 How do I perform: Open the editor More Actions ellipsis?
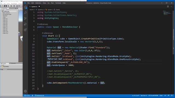click(171, 7)
